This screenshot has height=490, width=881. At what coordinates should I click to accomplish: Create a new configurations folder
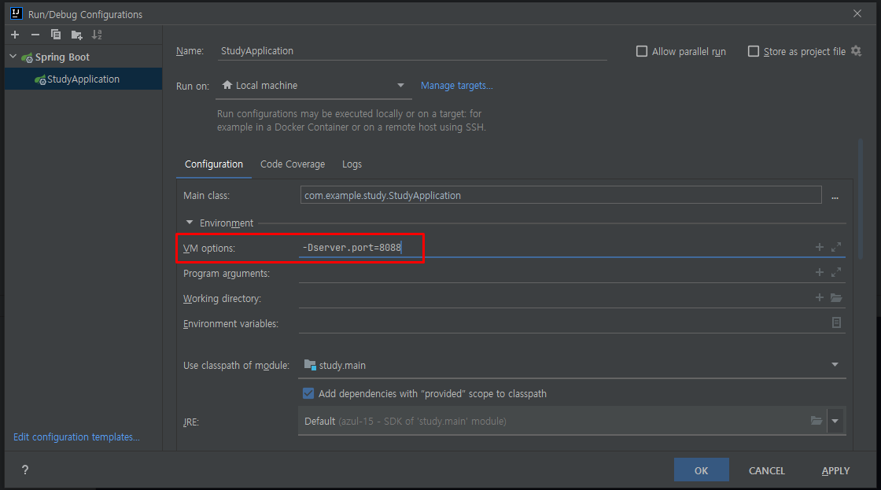(77, 35)
